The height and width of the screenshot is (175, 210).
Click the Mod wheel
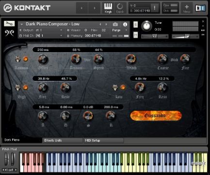pyautogui.click(x=13, y=159)
